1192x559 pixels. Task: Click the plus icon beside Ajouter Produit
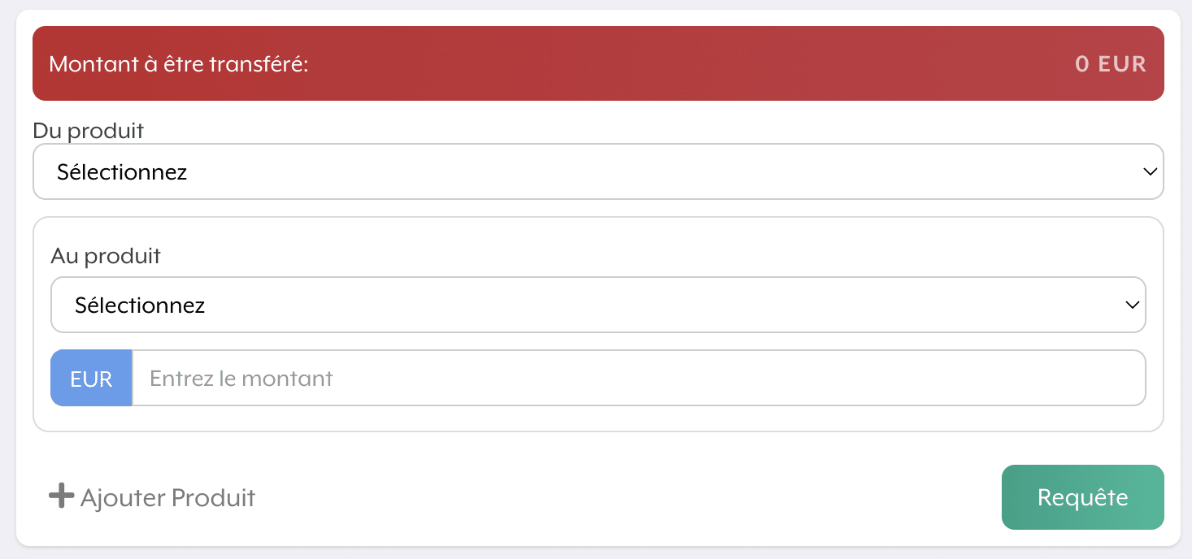click(61, 496)
